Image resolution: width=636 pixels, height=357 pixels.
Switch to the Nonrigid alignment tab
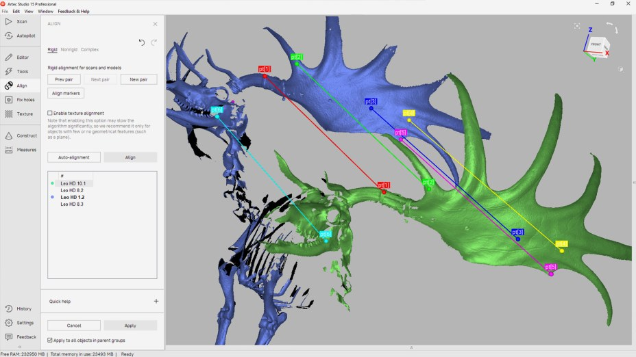click(69, 50)
